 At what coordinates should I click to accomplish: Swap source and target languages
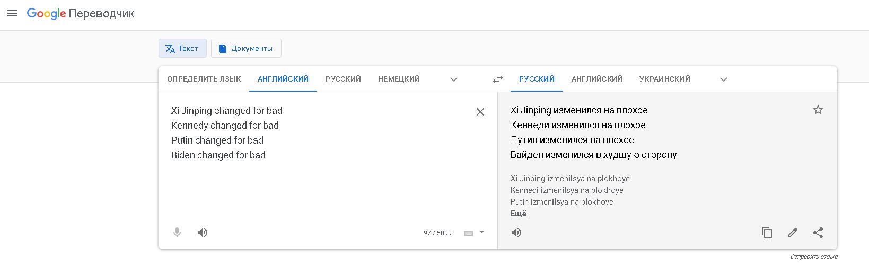pyautogui.click(x=497, y=79)
